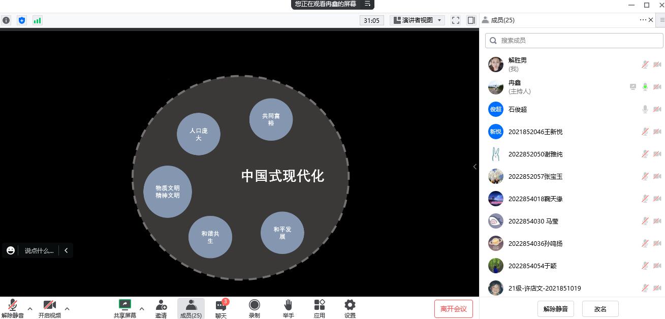The height and width of the screenshot is (319, 665).
Task: Click the 改名 rename button
Action: pos(600,308)
